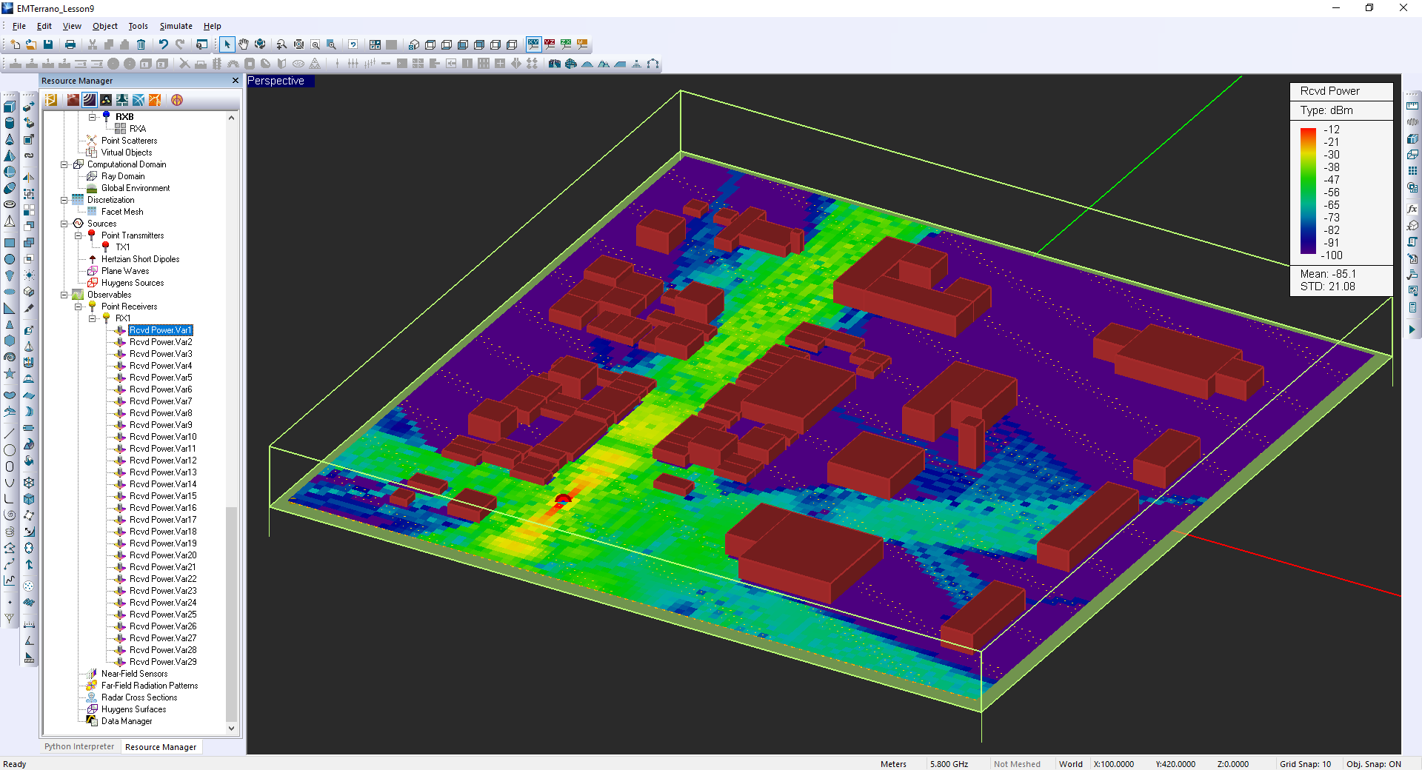This screenshot has height=770, width=1422.
Task: Select the Cylinder solid tool
Action: point(10,123)
